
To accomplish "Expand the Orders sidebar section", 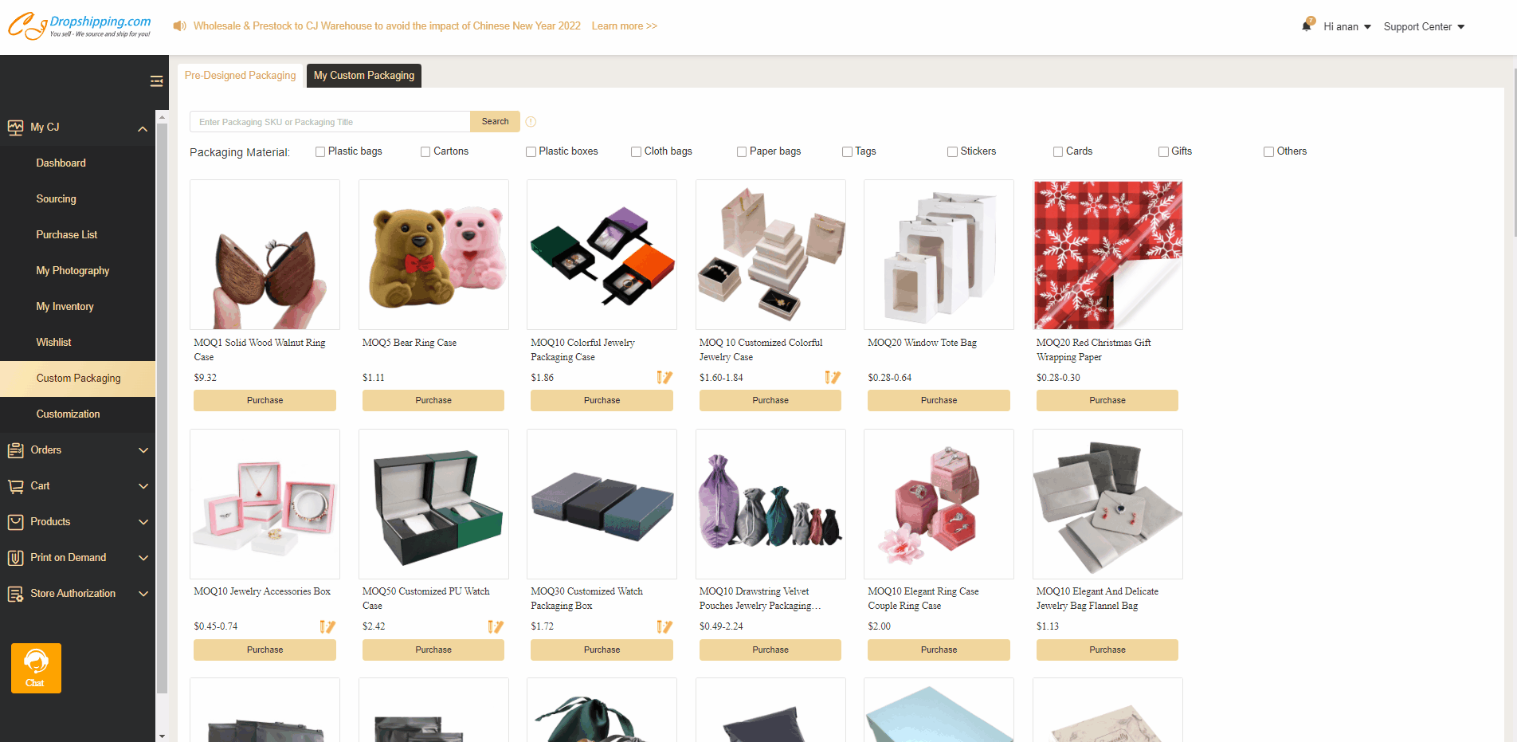I will 78,450.
